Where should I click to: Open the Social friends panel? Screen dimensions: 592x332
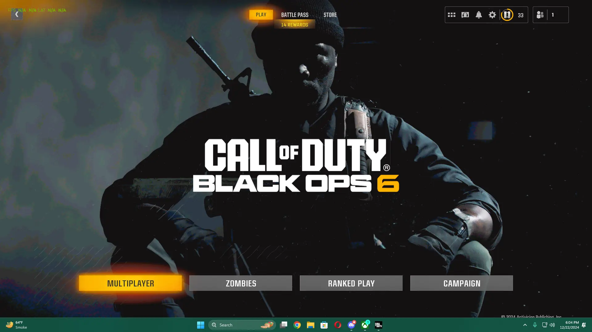(x=540, y=14)
